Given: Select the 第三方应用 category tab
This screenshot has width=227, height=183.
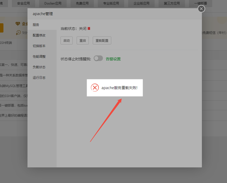Looking at the screenshot, I should tap(172, 3).
